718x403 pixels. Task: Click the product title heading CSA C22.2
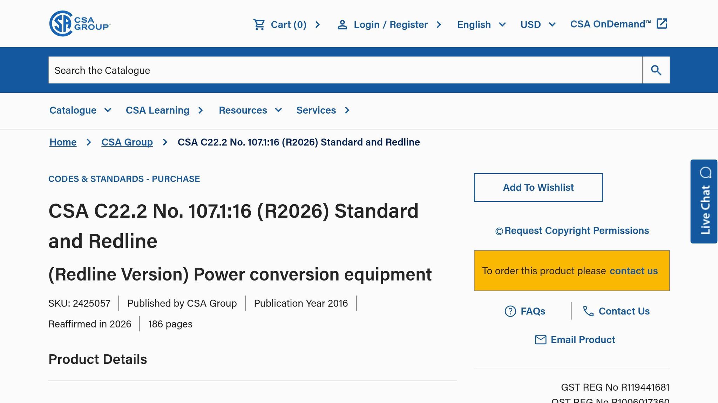(233, 226)
